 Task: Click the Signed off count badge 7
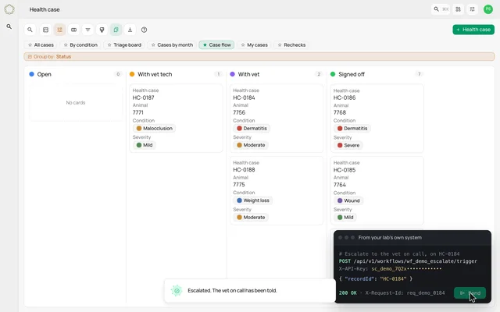tap(419, 74)
